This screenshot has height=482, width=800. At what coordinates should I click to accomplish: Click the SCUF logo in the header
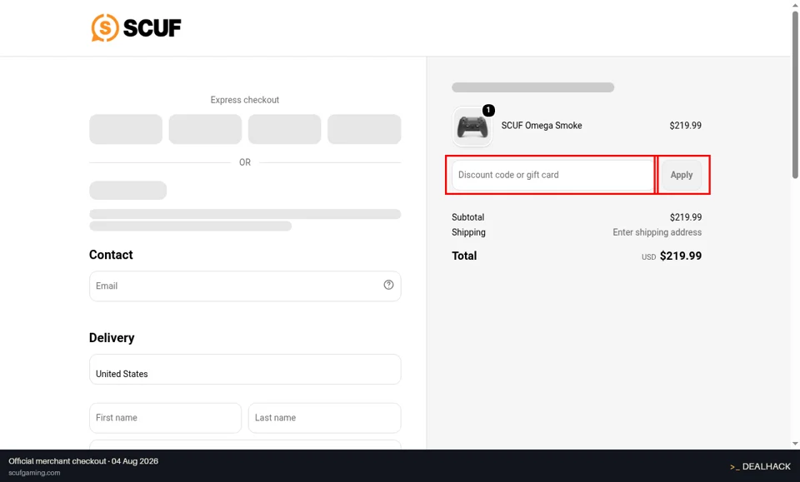tap(136, 27)
